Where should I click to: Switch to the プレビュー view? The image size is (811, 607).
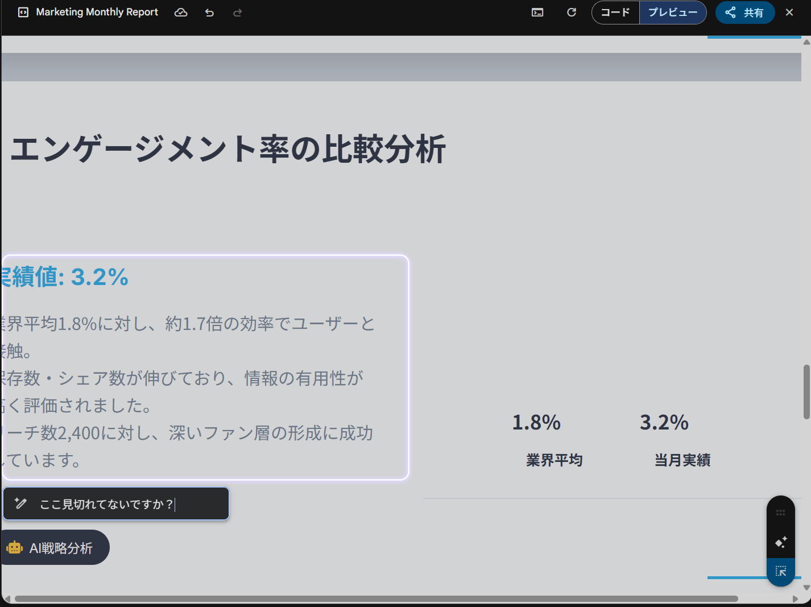673,12
